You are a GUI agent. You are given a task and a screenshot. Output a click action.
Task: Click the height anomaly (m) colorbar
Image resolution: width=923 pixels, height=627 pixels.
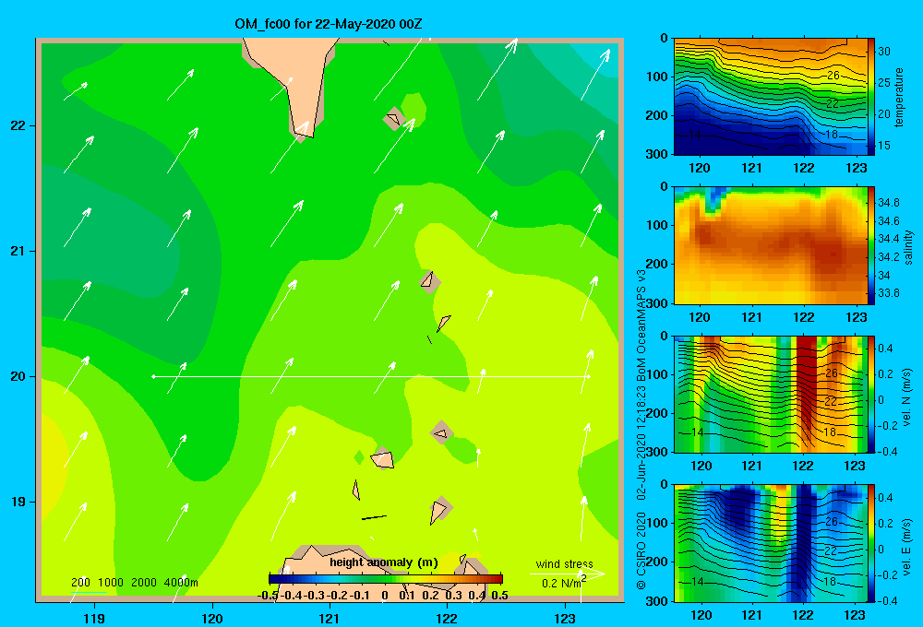pos(386,579)
